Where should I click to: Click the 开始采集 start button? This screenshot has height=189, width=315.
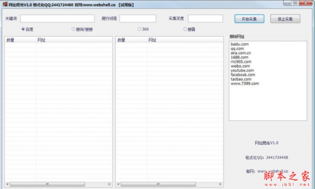click(249, 19)
